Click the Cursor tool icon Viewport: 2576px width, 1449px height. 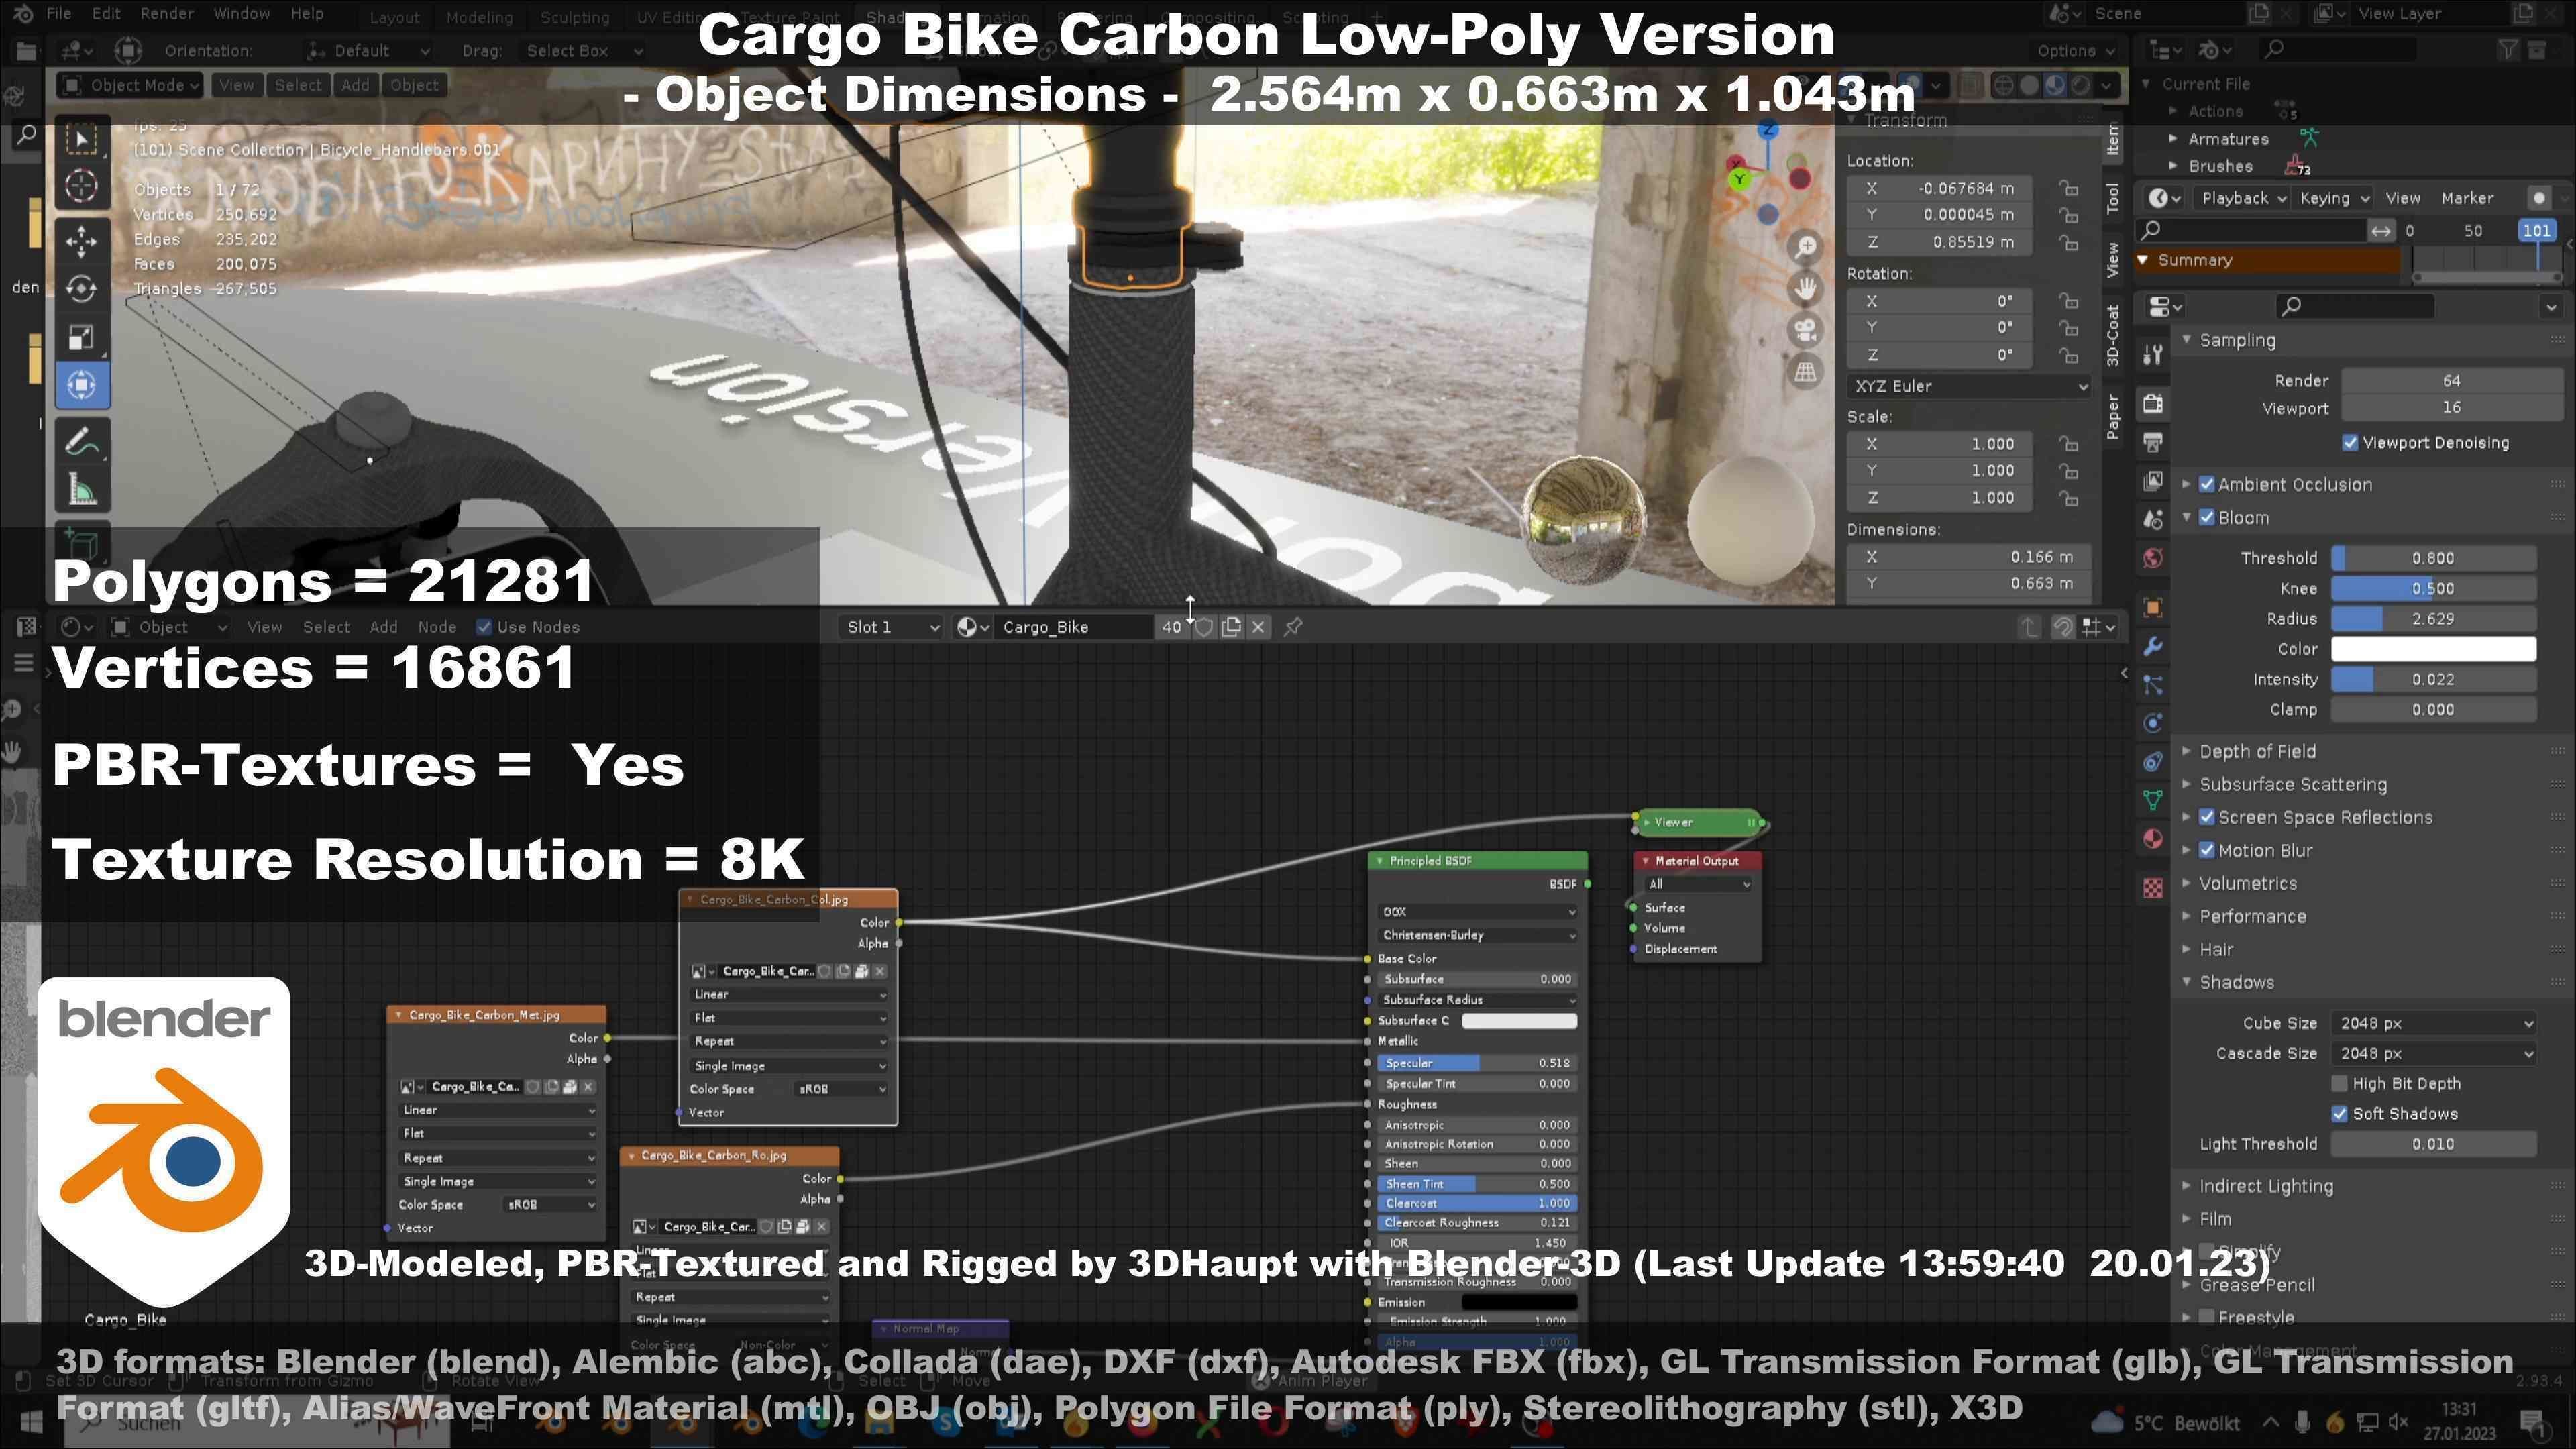81,186
